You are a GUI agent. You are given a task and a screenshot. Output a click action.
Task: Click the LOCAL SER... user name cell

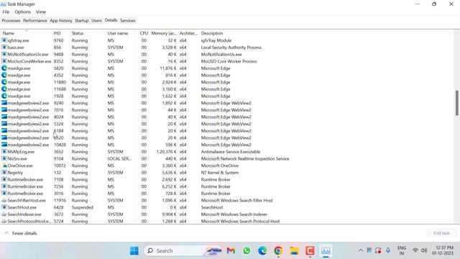(119, 158)
